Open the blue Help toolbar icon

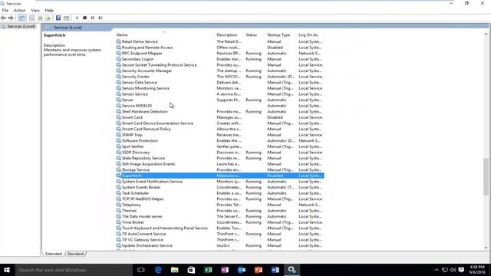(x=58, y=18)
